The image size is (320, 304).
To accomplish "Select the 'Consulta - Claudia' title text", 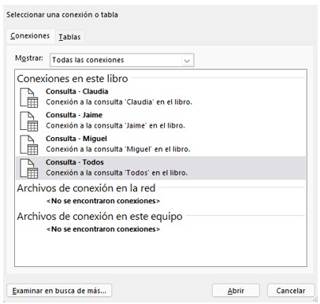I will tap(77, 91).
